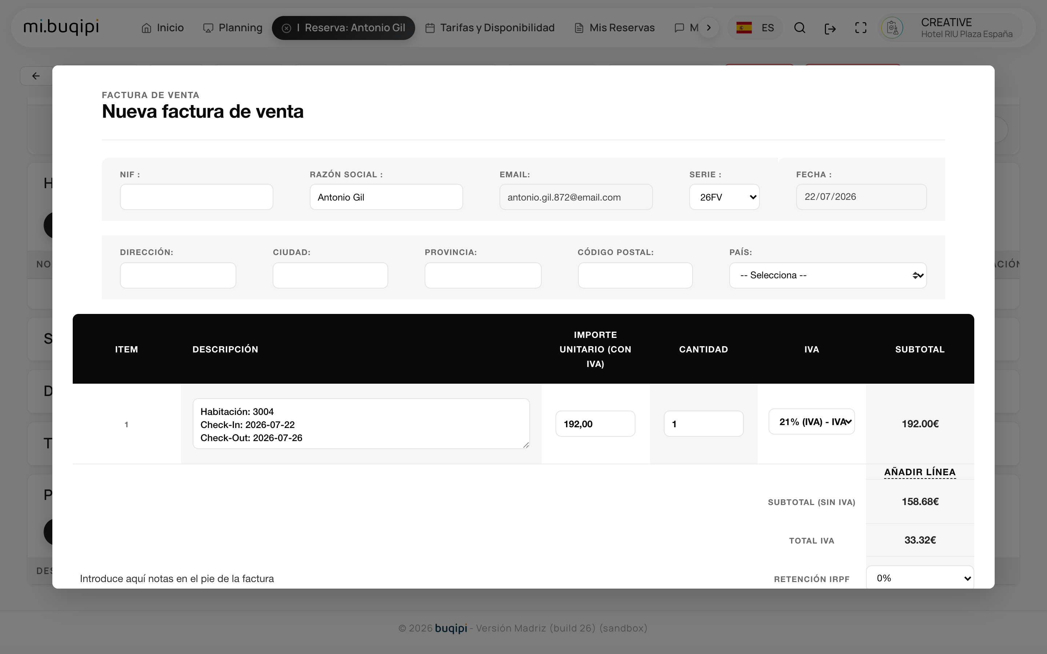This screenshot has height=654, width=1047.
Task: Click the buqipi footer link
Action: tap(451, 629)
